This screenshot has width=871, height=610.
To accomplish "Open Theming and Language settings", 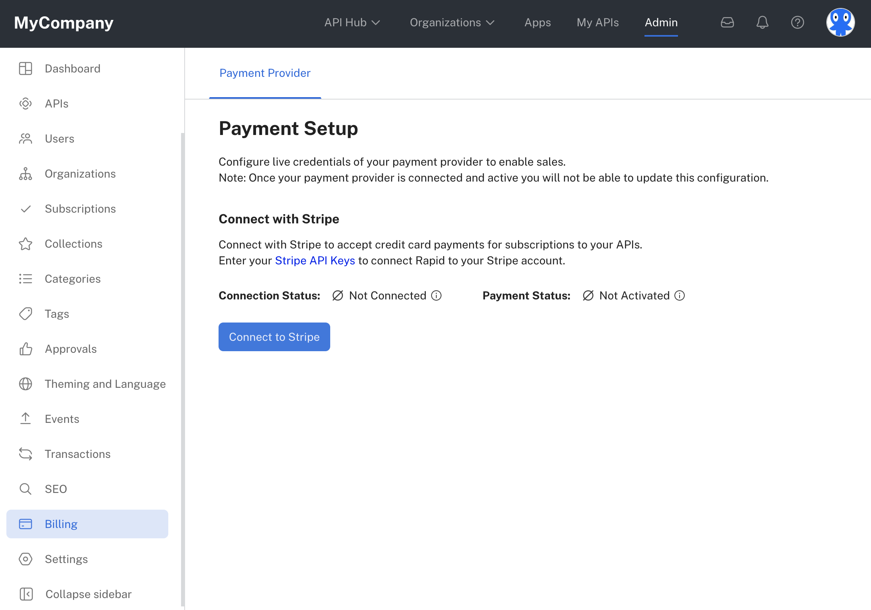I will [105, 384].
